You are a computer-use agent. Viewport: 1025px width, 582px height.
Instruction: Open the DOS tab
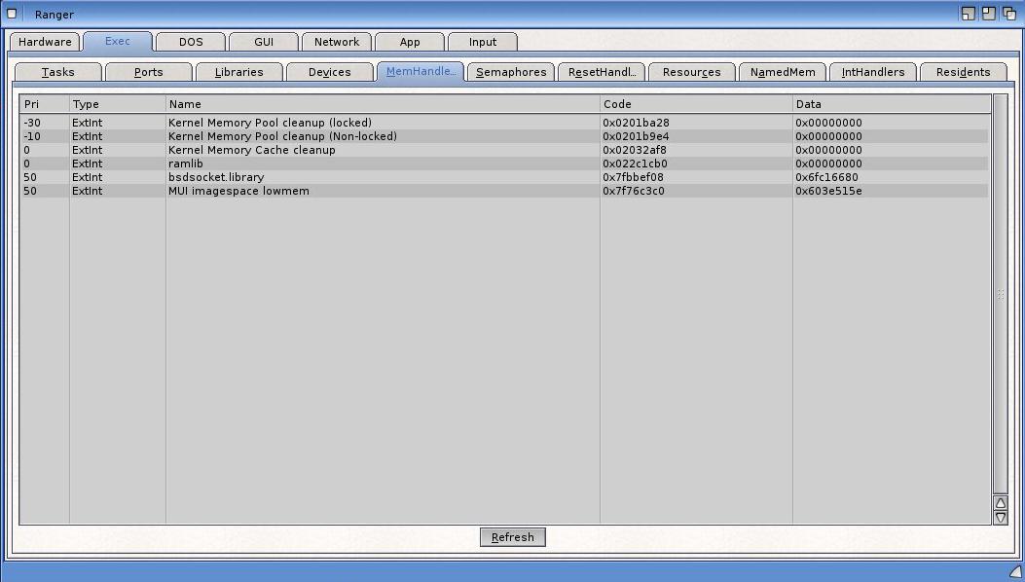(191, 42)
